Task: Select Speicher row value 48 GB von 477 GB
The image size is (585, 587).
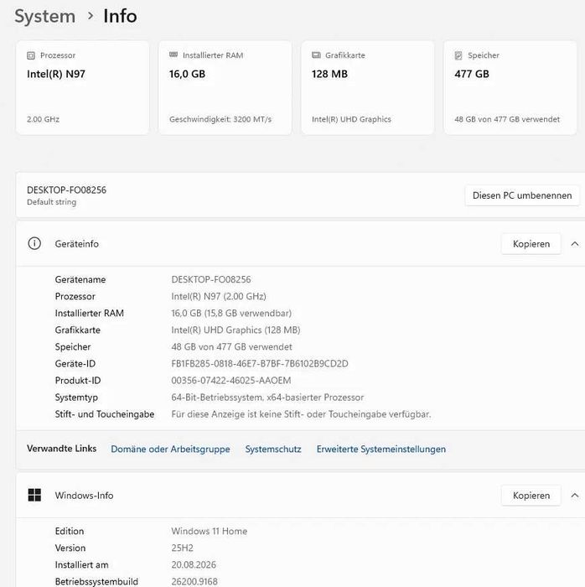Action: click(231, 347)
